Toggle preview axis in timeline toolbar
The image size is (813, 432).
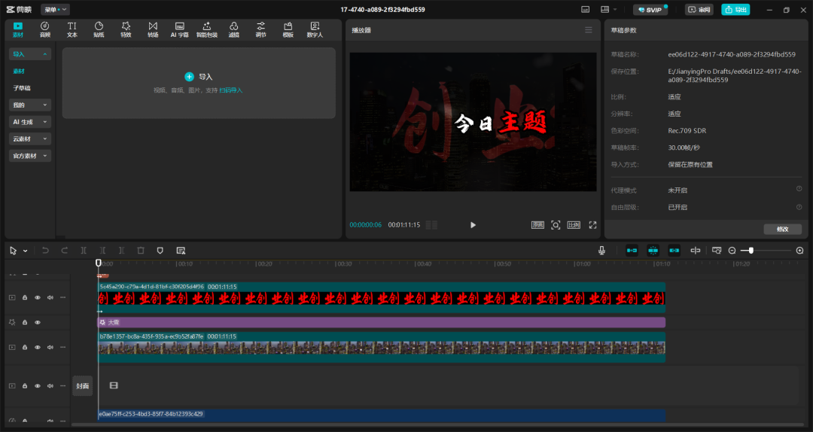[696, 251]
